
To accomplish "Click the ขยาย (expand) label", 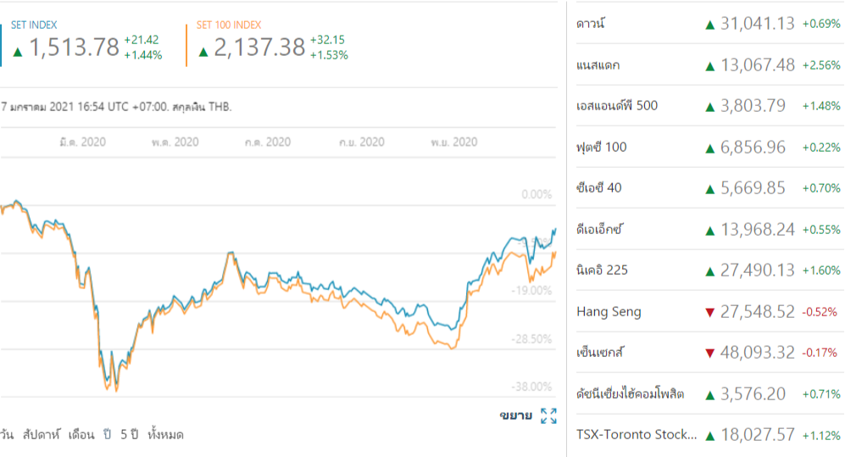I will point(515,415).
